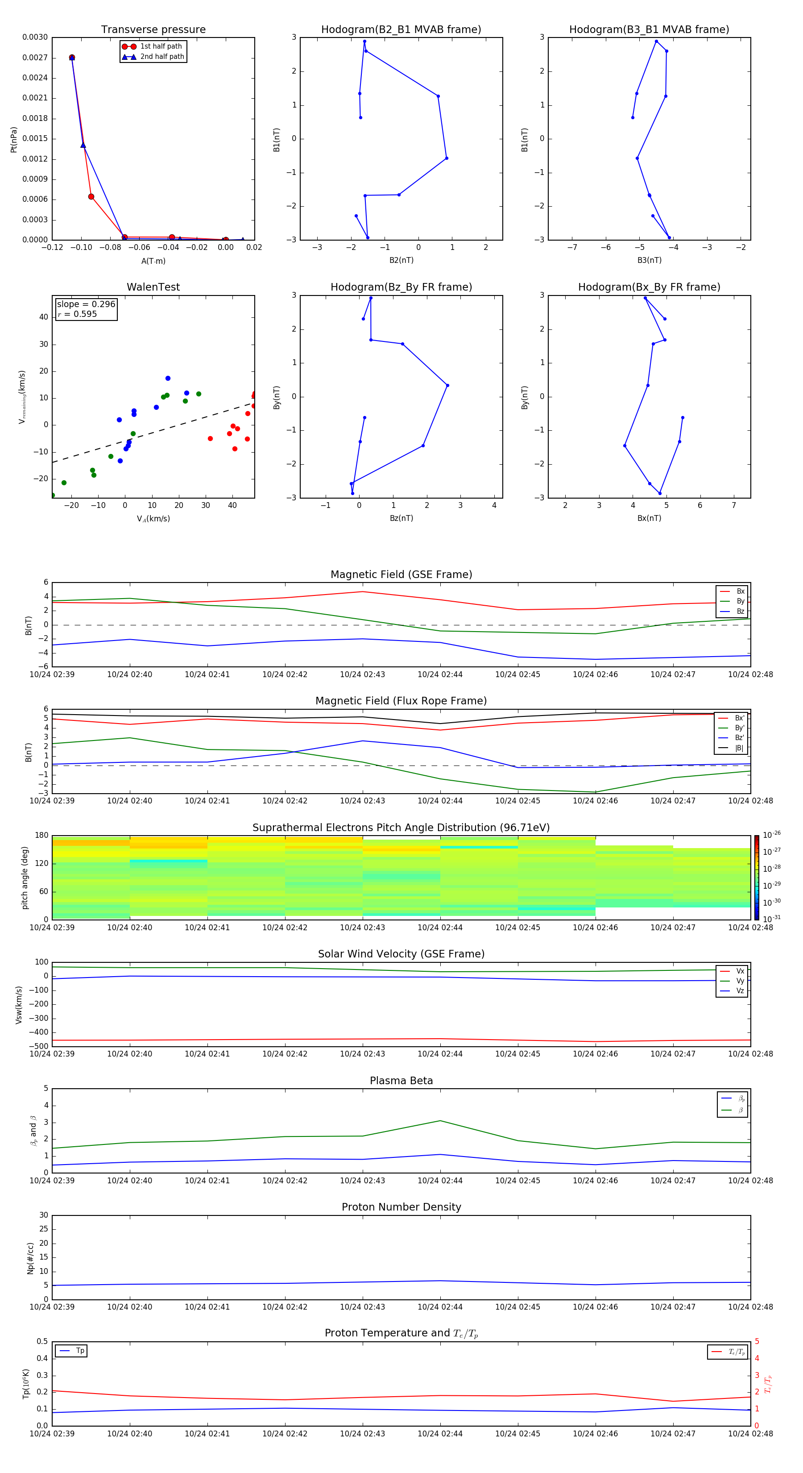Image resolution: width=803 pixels, height=1473 pixels.
Task: Click the 'Magnetic Field (Flux Rope Frame)' title
Action: pos(401,701)
